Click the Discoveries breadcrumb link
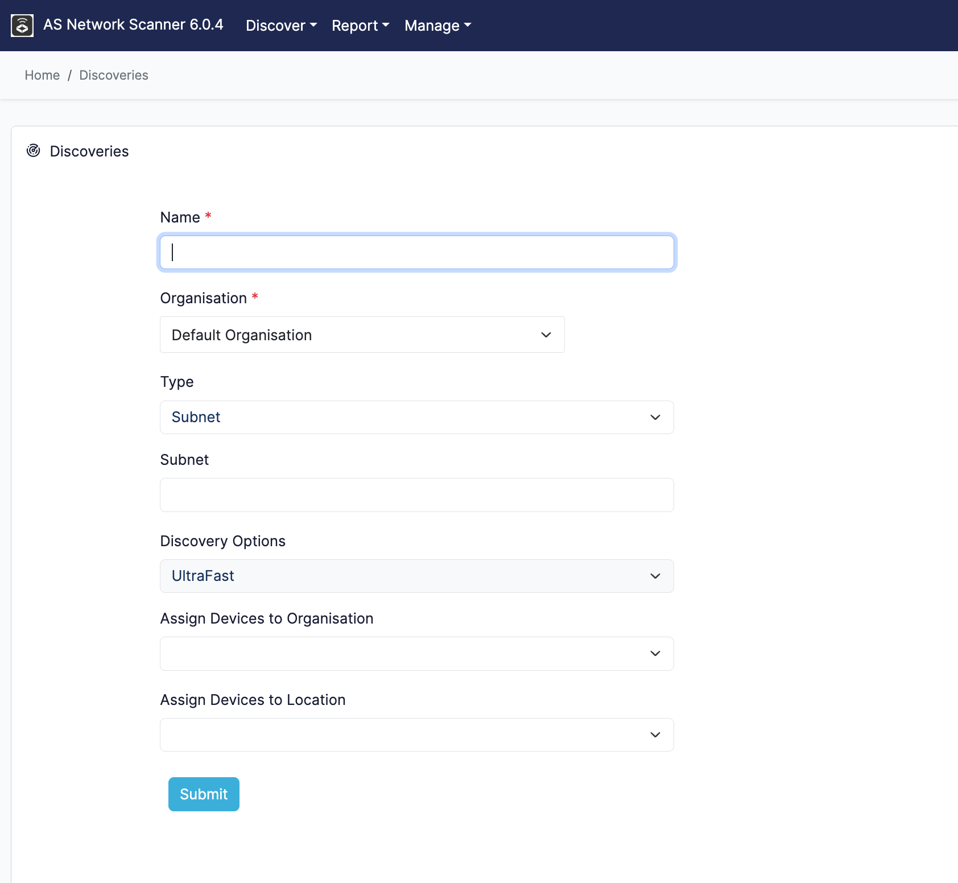This screenshot has height=883, width=958. tap(114, 75)
